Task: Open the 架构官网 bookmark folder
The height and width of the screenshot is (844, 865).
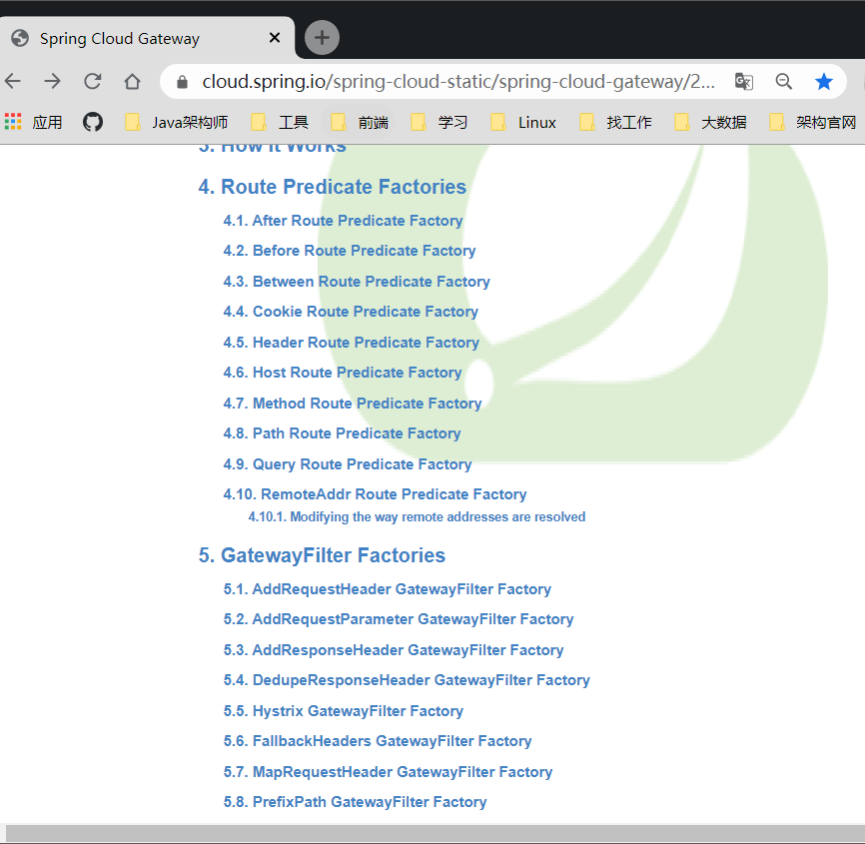Action: [813, 122]
